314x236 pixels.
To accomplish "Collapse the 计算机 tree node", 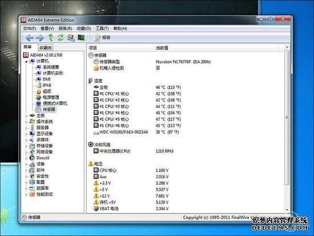I will 26,61.
